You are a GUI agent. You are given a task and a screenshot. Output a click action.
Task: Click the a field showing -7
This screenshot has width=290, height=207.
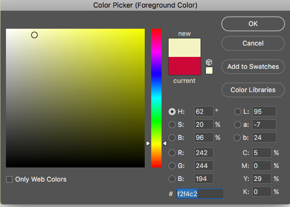(264, 125)
